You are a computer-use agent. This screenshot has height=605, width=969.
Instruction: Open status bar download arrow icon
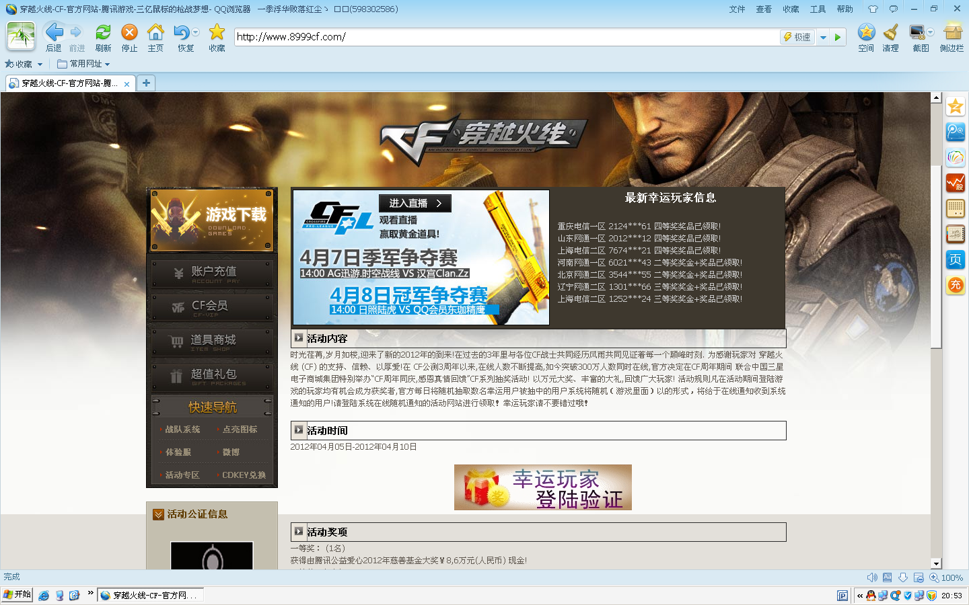click(903, 577)
